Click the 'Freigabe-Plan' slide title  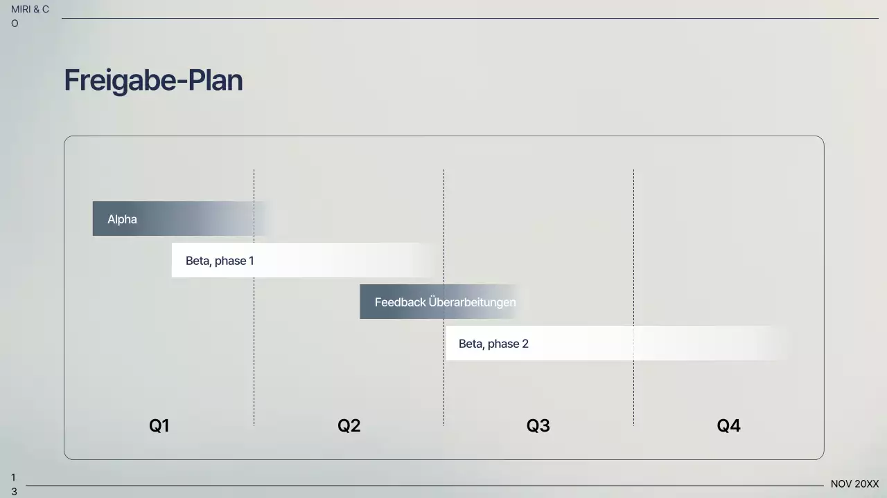coord(153,80)
